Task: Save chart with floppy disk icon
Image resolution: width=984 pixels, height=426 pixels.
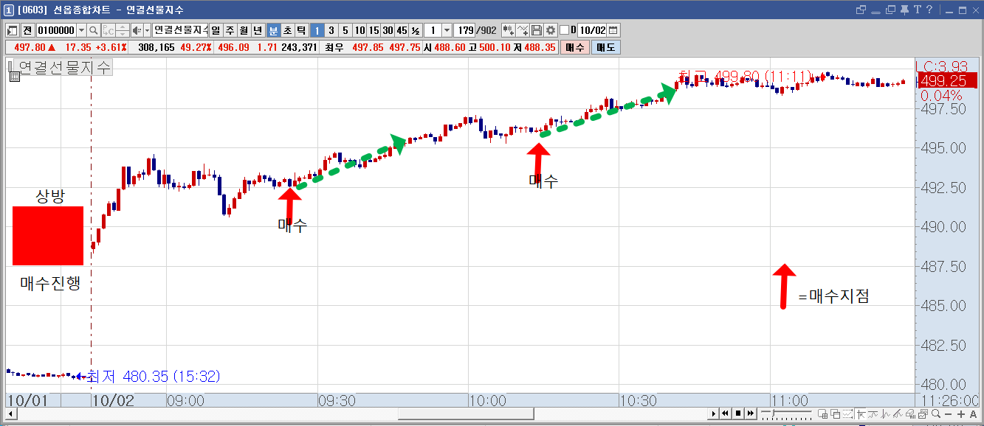Action: point(537,30)
